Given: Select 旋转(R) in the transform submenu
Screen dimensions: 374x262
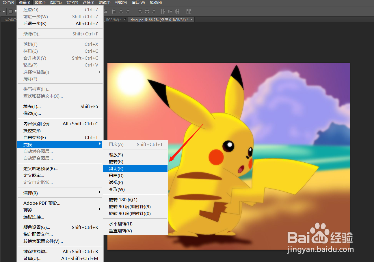Looking at the screenshot, I should (135, 162).
